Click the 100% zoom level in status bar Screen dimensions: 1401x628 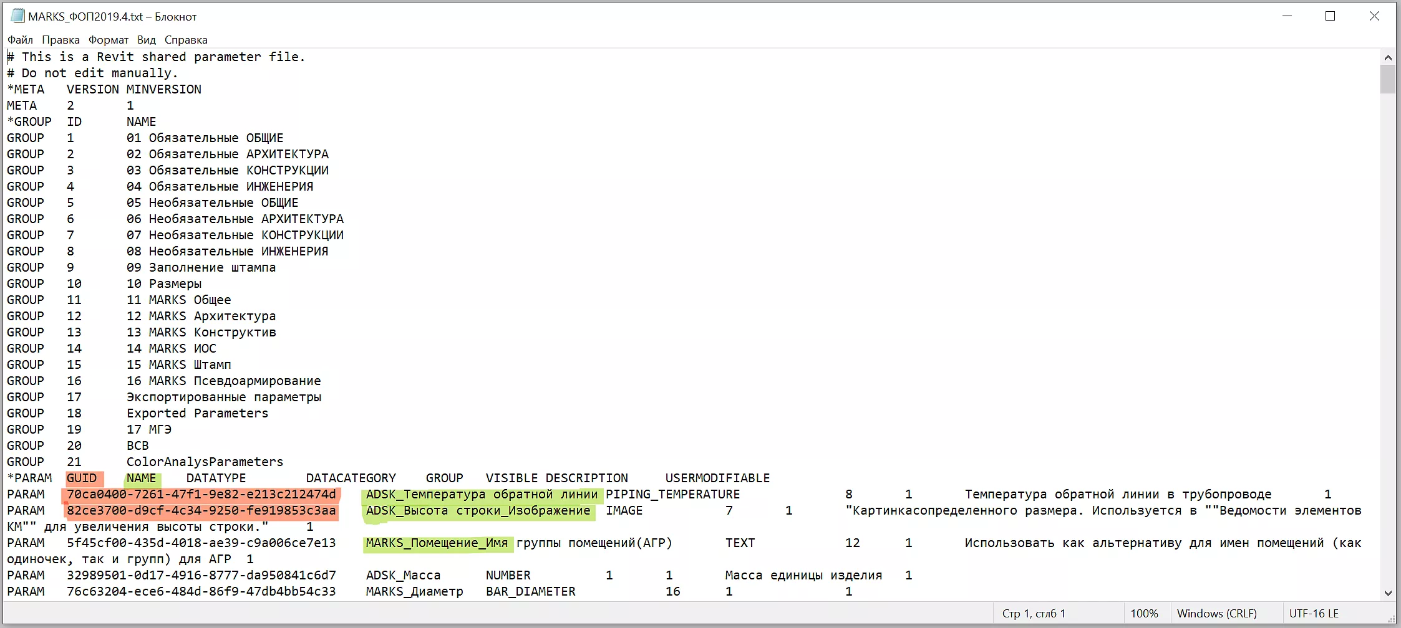[1144, 614]
